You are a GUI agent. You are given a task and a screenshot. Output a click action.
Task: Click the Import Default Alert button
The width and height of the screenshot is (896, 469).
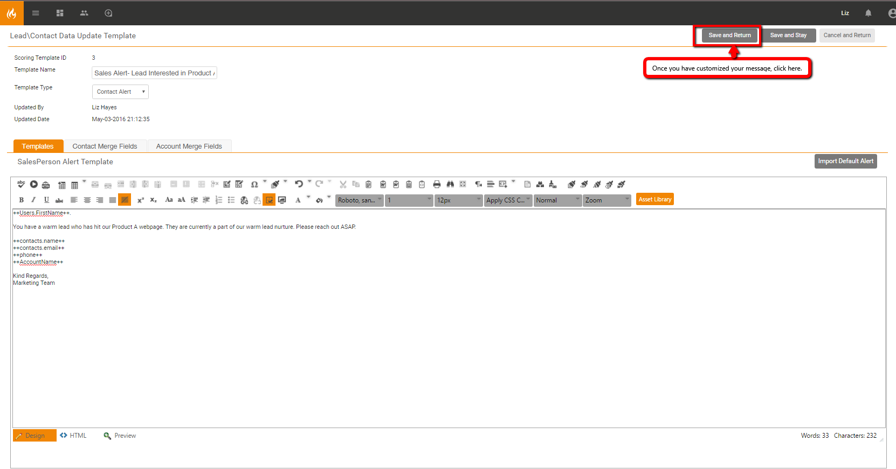tap(846, 161)
